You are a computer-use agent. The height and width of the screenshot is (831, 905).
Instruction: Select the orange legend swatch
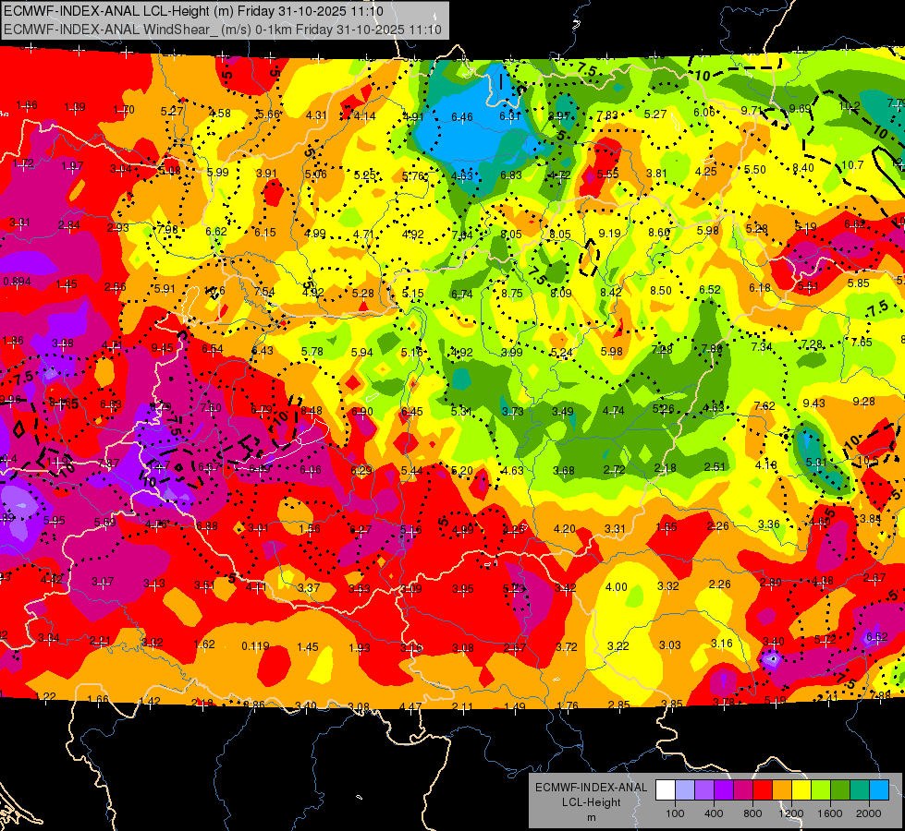(x=782, y=790)
